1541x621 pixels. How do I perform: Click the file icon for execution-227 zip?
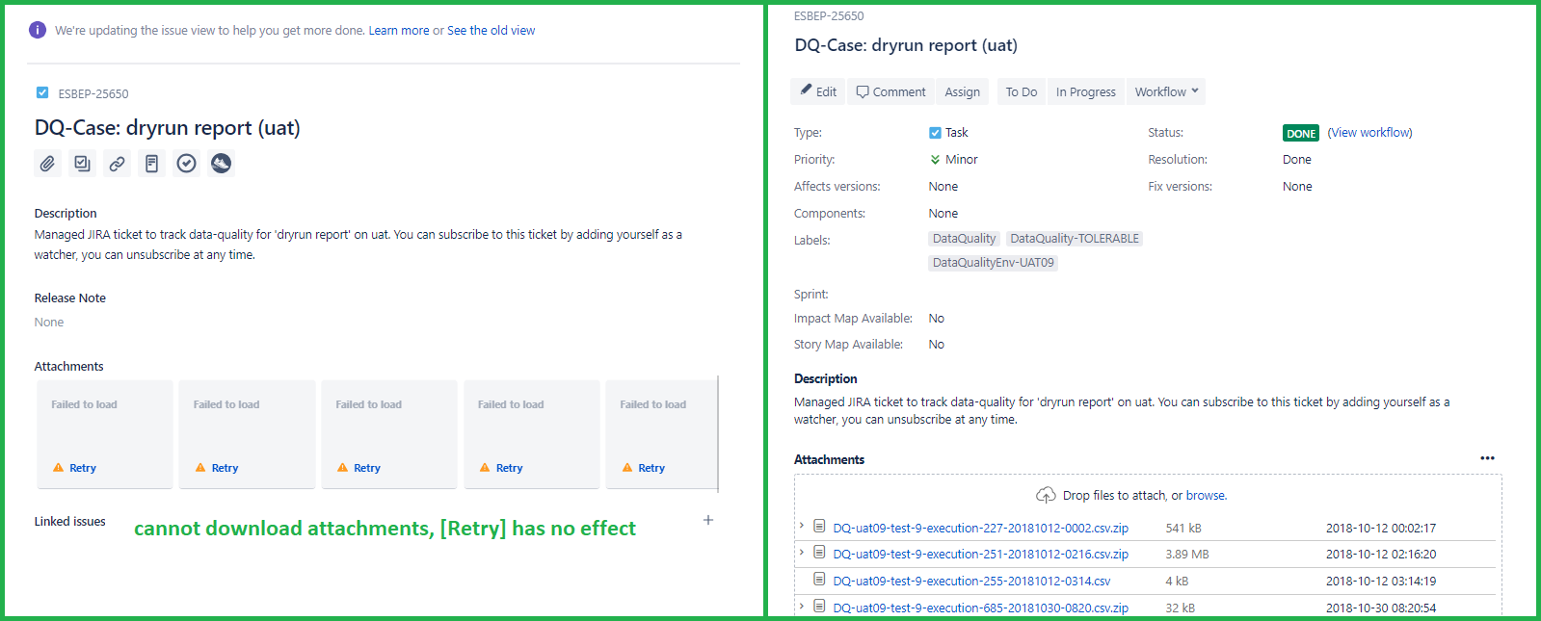819,526
